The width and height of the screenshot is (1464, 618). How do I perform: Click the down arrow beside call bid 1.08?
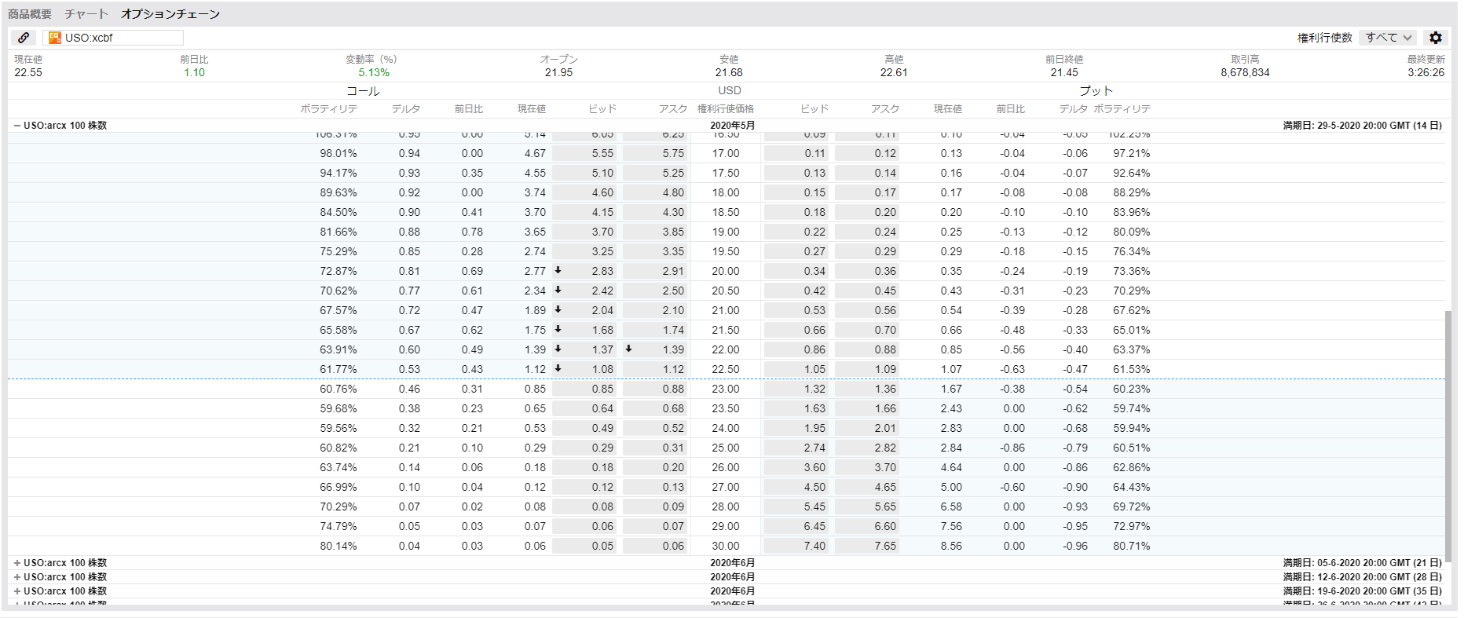click(558, 368)
